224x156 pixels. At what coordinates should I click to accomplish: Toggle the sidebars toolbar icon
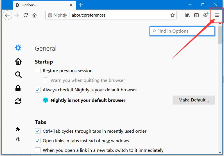(x=196, y=15)
